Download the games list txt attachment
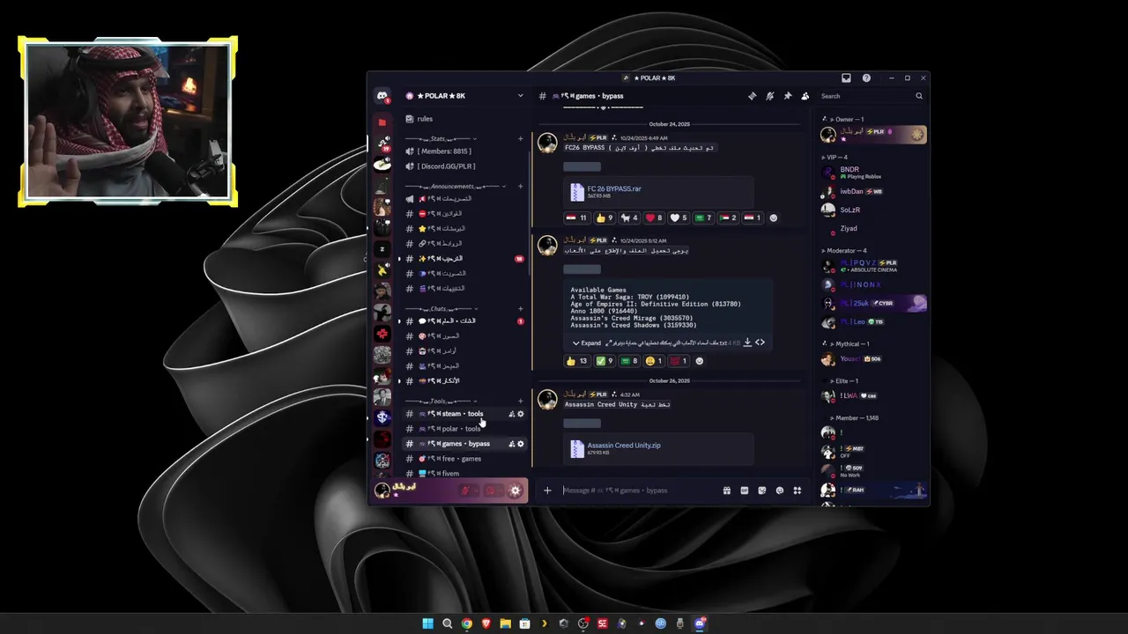1128x634 pixels. click(x=747, y=343)
